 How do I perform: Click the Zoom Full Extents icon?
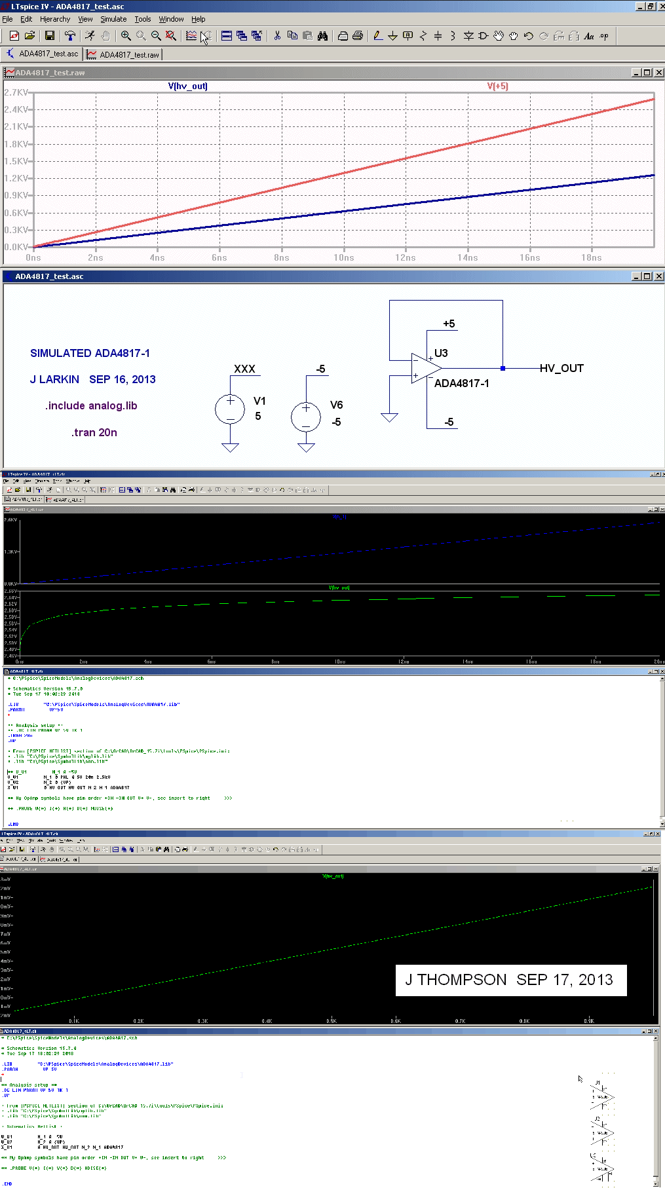point(171,36)
